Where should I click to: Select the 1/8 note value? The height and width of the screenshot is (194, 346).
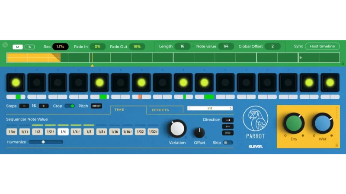(x=89, y=132)
